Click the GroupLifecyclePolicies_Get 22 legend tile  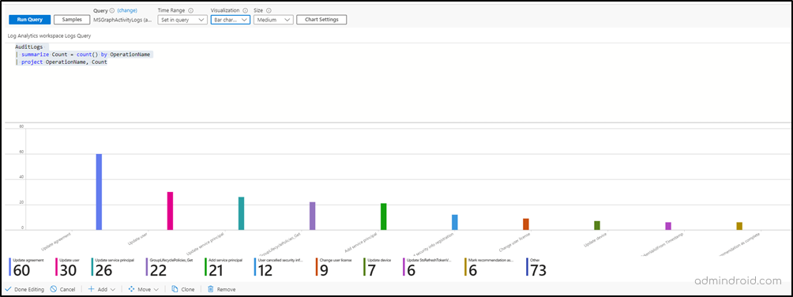tap(171, 267)
